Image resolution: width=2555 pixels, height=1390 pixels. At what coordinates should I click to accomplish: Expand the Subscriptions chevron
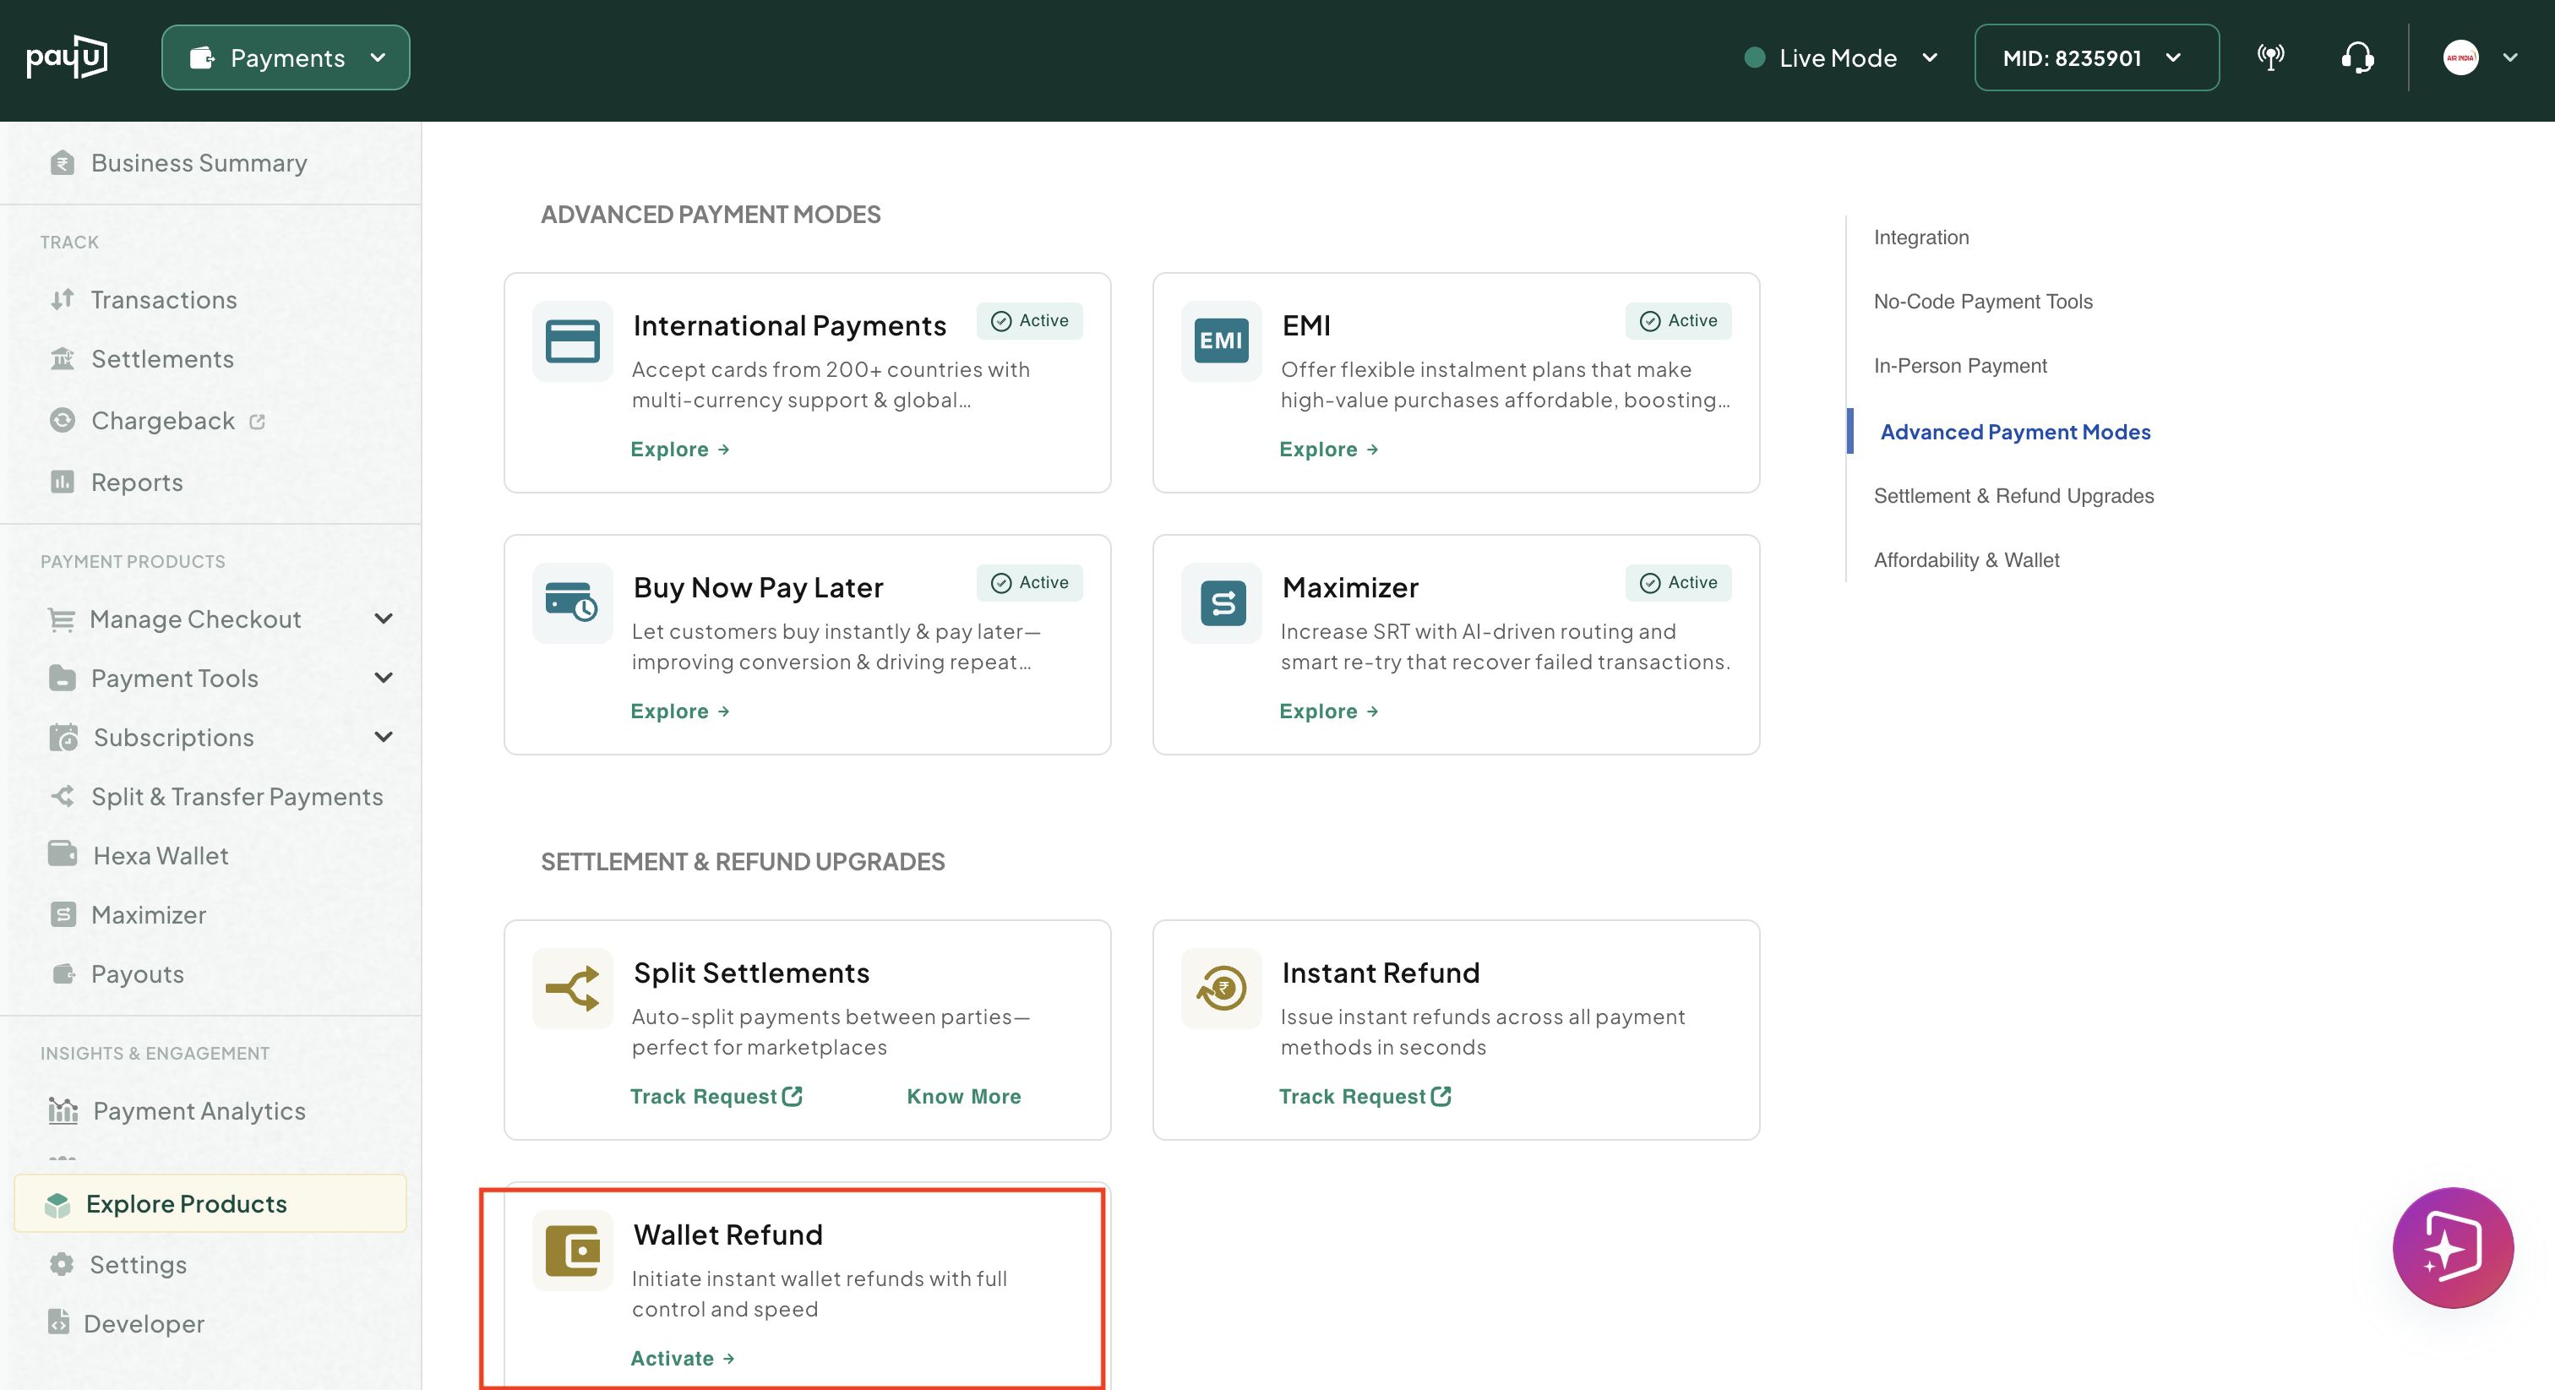pyautogui.click(x=383, y=737)
